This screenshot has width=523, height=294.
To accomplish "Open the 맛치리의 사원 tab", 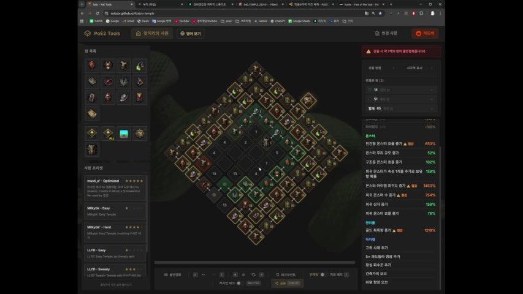I will click(x=151, y=34).
